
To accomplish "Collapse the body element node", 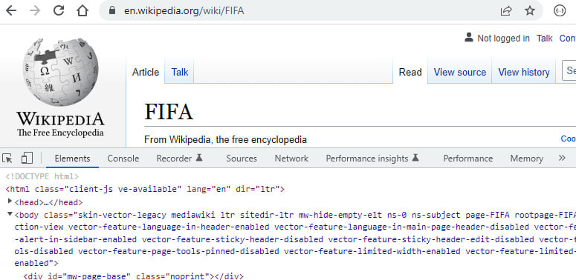I will [x=10, y=213].
